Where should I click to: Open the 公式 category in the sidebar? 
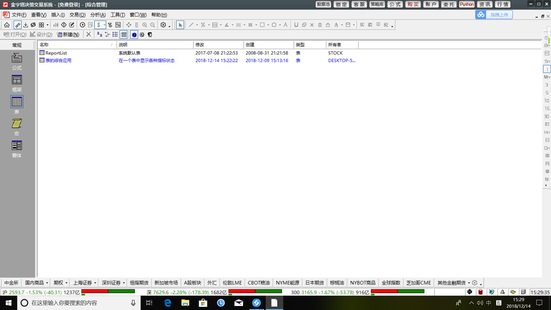(17, 61)
